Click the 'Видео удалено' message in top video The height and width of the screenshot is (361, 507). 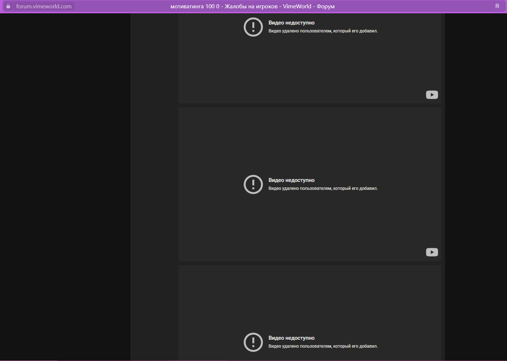click(323, 31)
